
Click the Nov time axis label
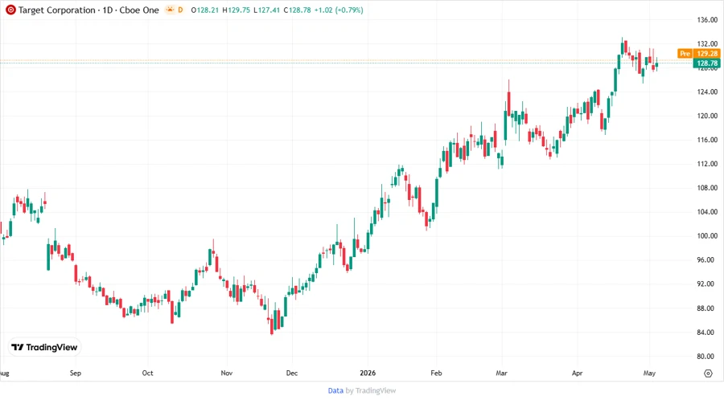pos(226,373)
